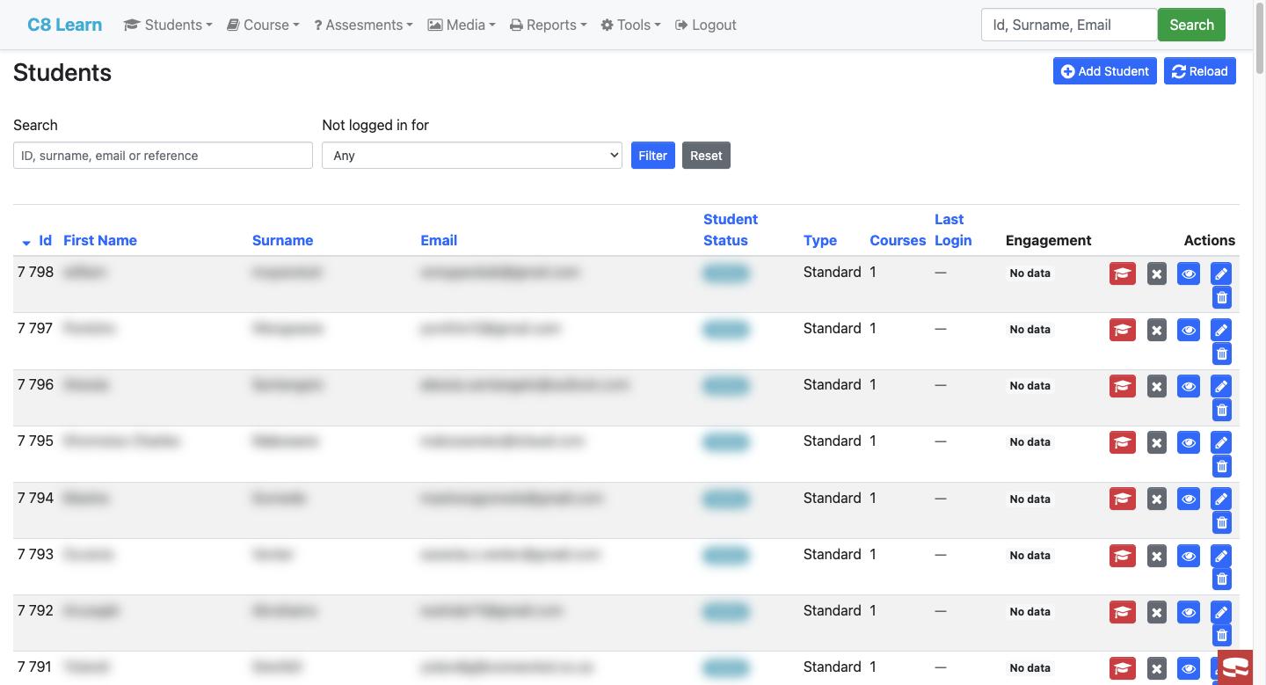Click the grey X icon for student 7 791

pyautogui.click(x=1157, y=668)
